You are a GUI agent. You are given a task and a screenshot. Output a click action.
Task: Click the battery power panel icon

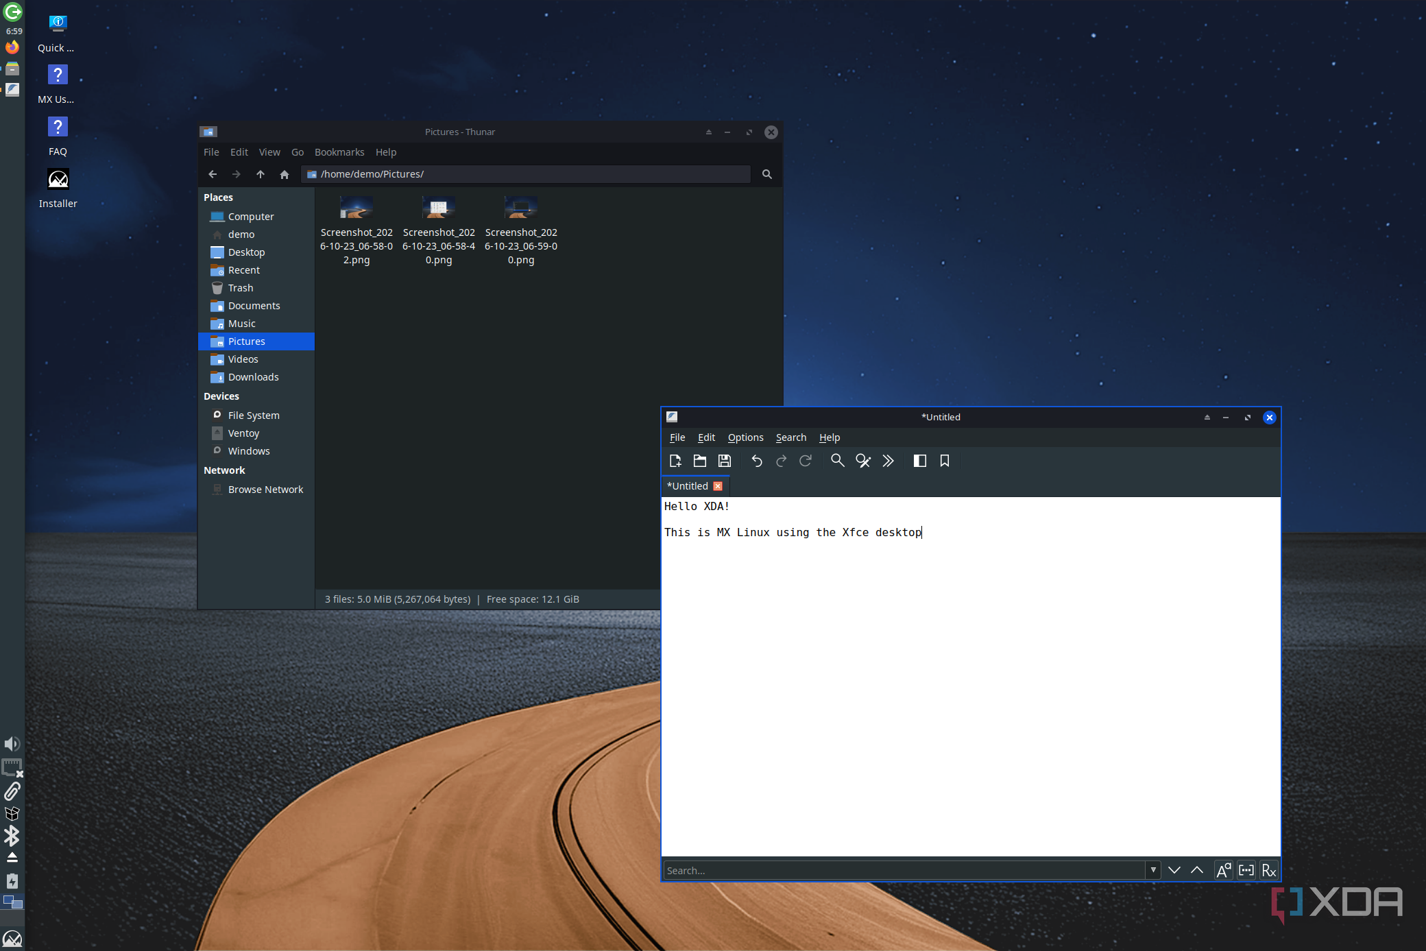[12, 881]
